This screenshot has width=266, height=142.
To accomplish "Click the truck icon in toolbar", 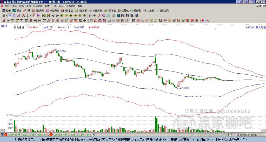I will pyautogui.click(x=136, y=16).
